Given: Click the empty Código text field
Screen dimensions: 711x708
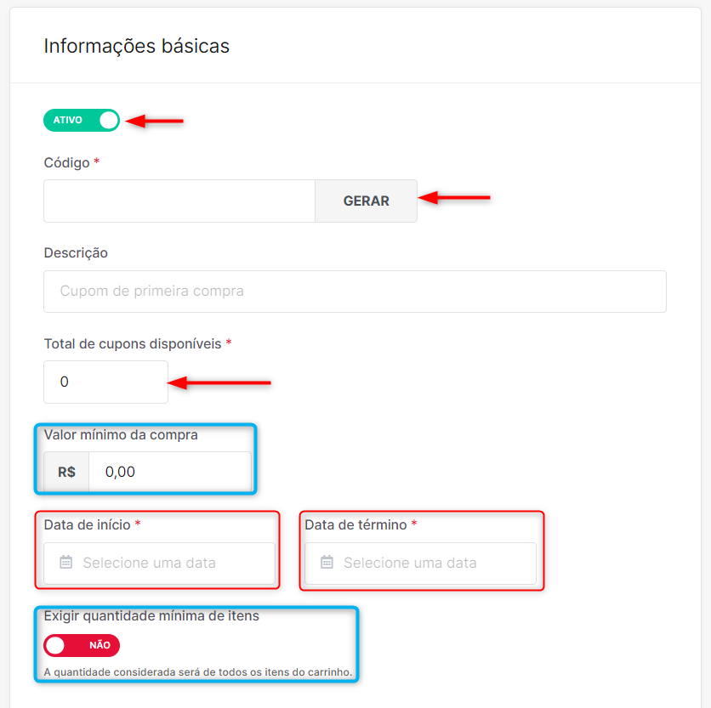Looking at the screenshot, I should click(179, 201).
